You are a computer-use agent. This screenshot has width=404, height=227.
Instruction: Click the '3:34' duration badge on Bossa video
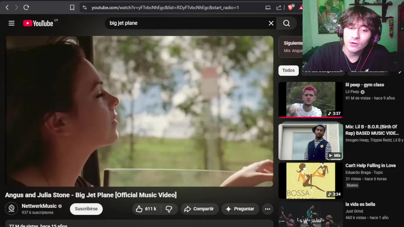334,194
